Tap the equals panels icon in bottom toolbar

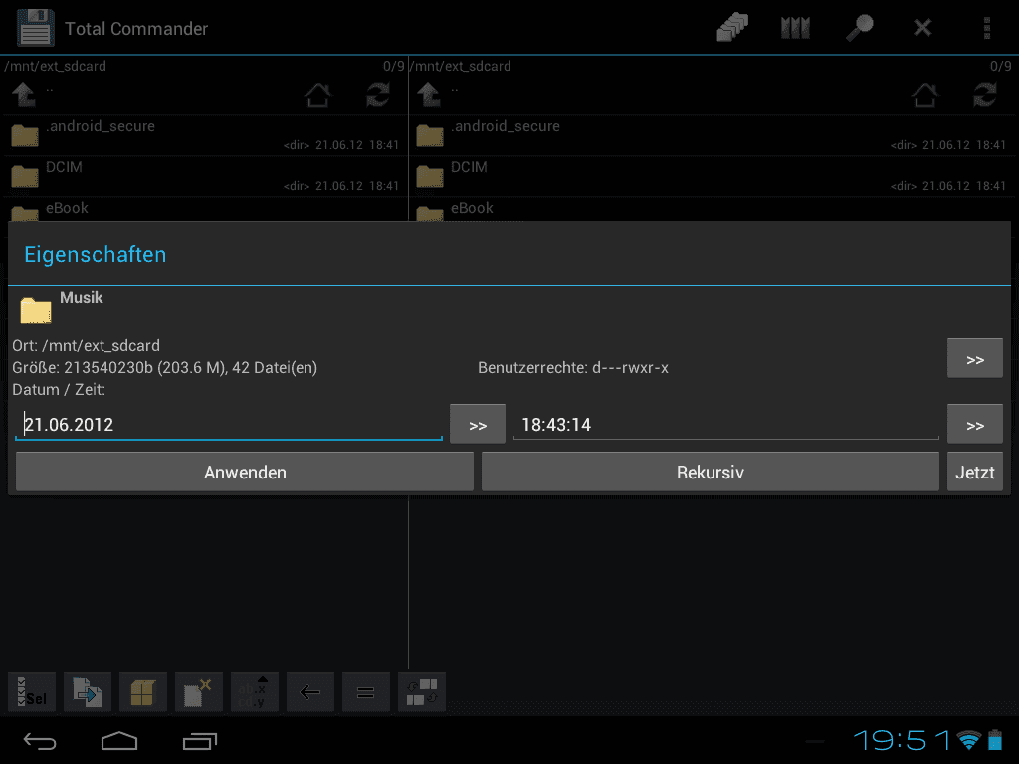pos(366,692)
